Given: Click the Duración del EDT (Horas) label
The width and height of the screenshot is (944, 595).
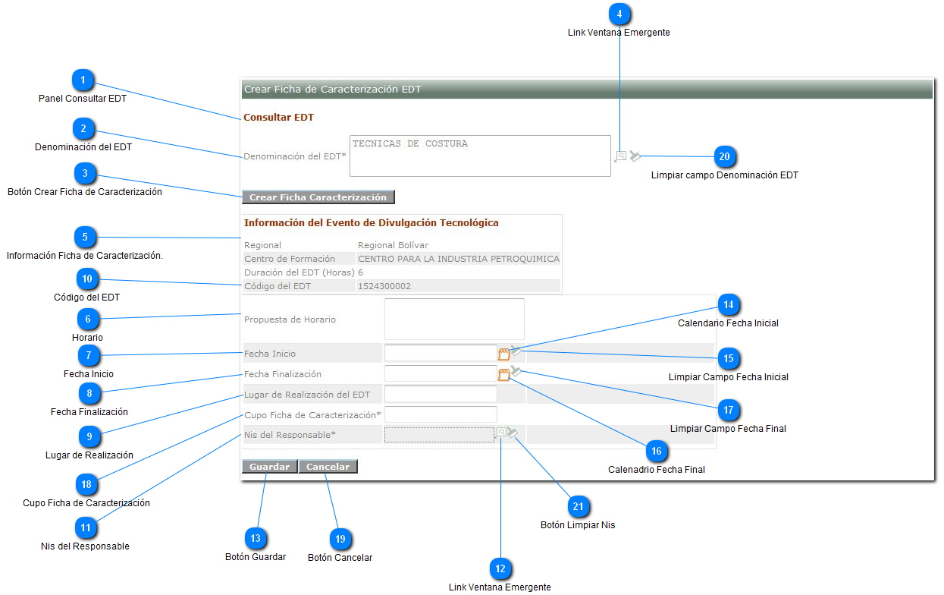Looking at the screenshot, I should 300,272.
